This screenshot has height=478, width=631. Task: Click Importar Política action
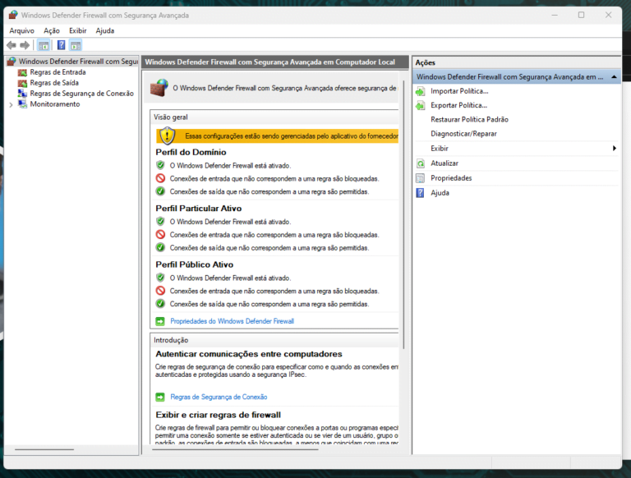pos(459,91)
